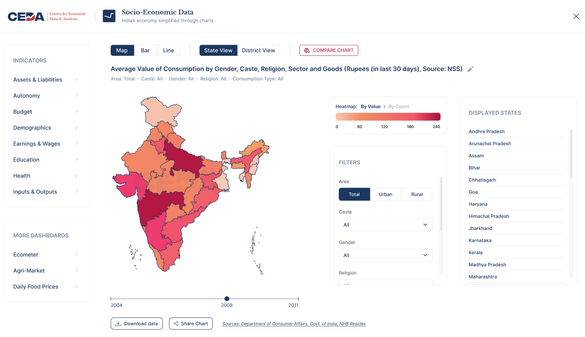Close the dashboard with the X icon
Viewport: 585px width, 337px height.
(576, 17)
